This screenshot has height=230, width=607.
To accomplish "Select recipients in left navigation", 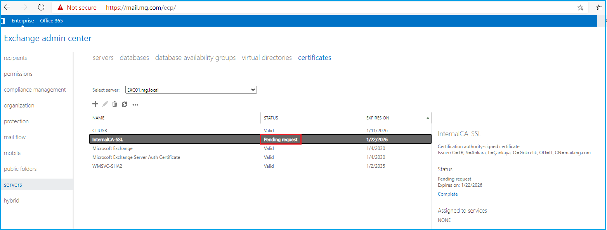I will pyautogui.click(x=16, y=58).
